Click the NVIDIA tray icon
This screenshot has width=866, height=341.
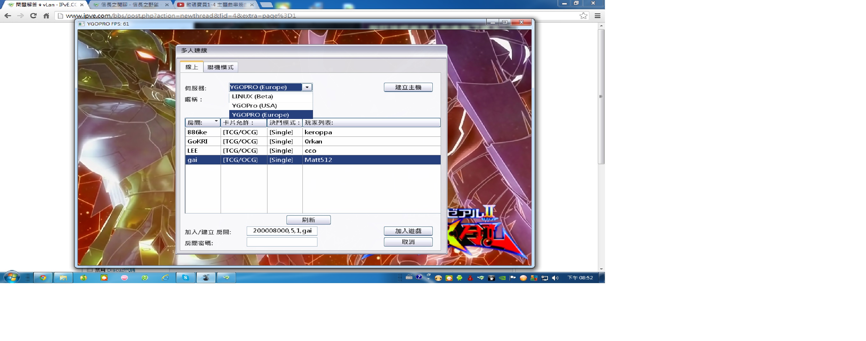502,278
